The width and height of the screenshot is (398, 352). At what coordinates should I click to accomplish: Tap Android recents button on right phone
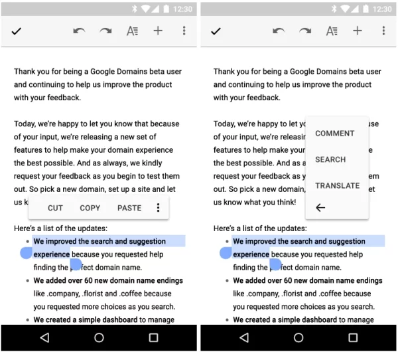[353, 338]
